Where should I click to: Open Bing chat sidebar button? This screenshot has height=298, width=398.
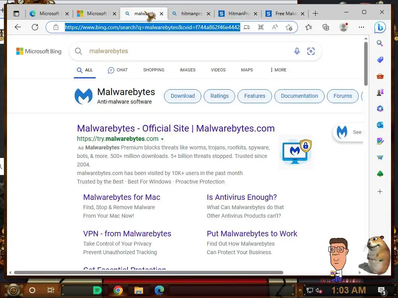pyautogui.click(x=380, y=28)
